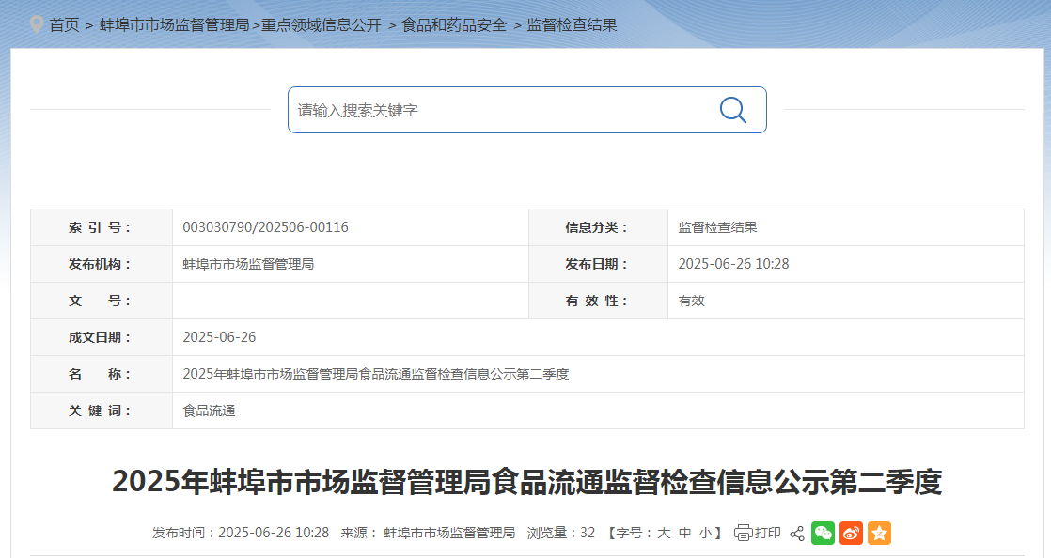Click 成文日期 value 2025-06-26
The width and height of the screenshot is (1051, 558).
[219, 337]
